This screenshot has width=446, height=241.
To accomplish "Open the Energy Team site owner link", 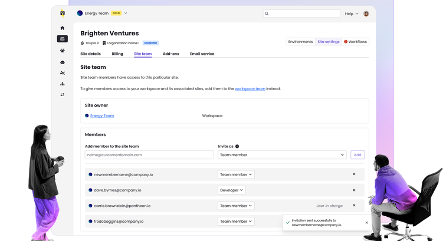I will (102, 115).
